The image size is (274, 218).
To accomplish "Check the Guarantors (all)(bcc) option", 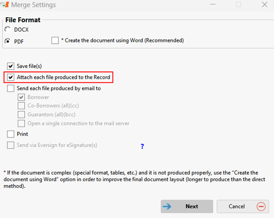I will pos(21,114).
